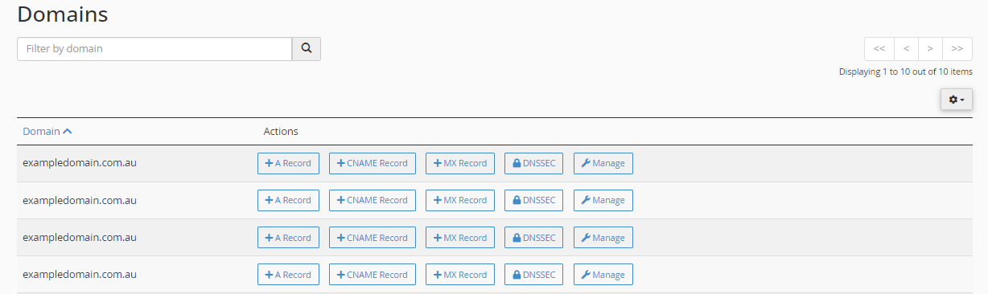Open Manage for the second domain row
Screen dimensions: 988x294
[x=603, y=200]
